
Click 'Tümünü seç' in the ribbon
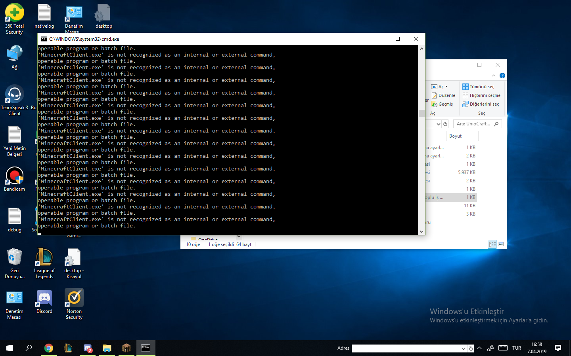point(478,87)
